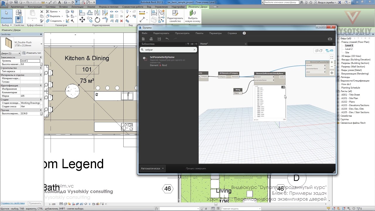Click the Dynamo notification exclamation icon
This screenshot has height=211, width=375.
coord(244,33)
